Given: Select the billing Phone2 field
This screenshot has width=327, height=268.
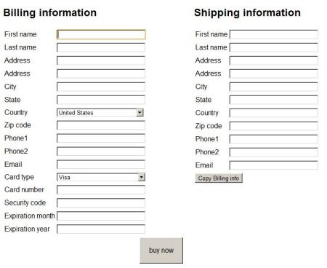Looking at the screenshot, I should coord(101,151).
